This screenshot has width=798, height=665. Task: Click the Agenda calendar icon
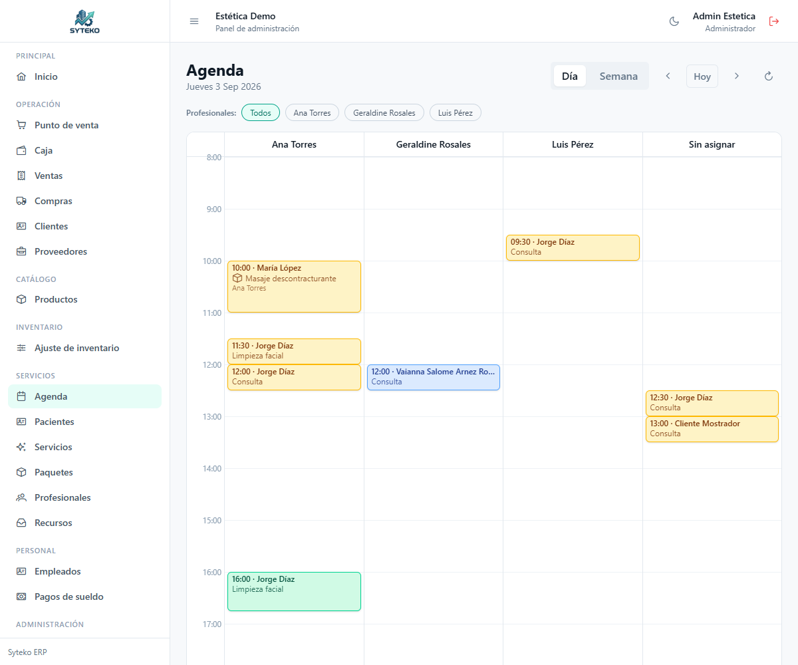[x=21, y=396]
